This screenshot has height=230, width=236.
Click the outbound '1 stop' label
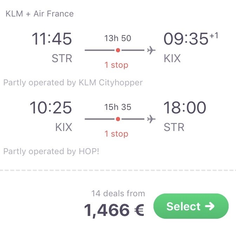116,65
